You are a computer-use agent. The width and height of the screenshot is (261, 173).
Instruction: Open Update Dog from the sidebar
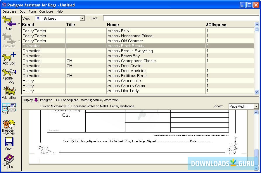click(x=9, y=75)
